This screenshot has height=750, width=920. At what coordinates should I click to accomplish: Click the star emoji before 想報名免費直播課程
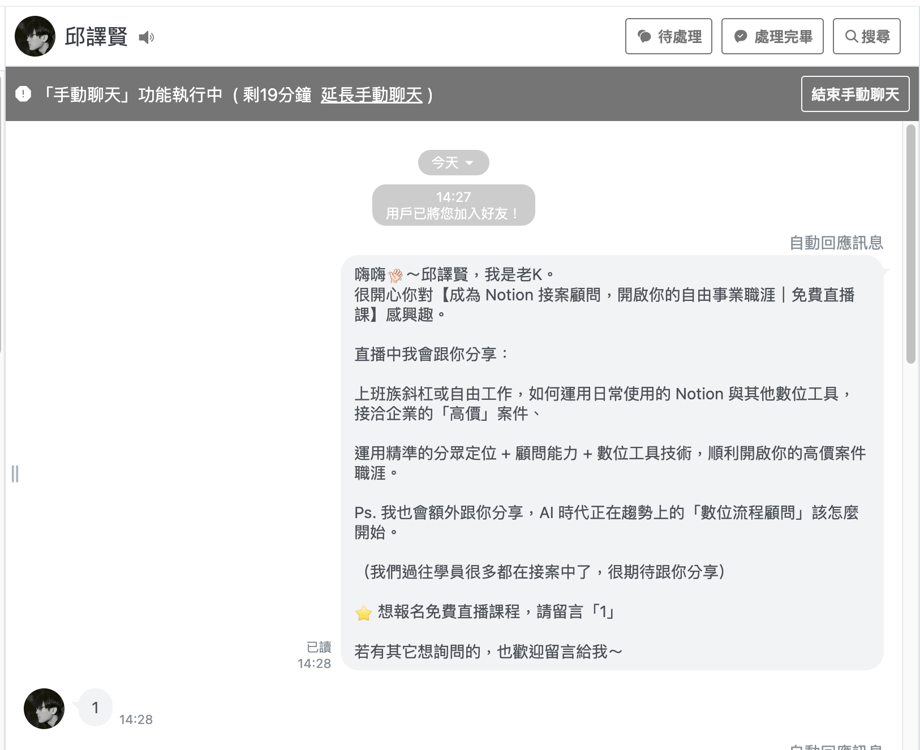coord(364,613)
